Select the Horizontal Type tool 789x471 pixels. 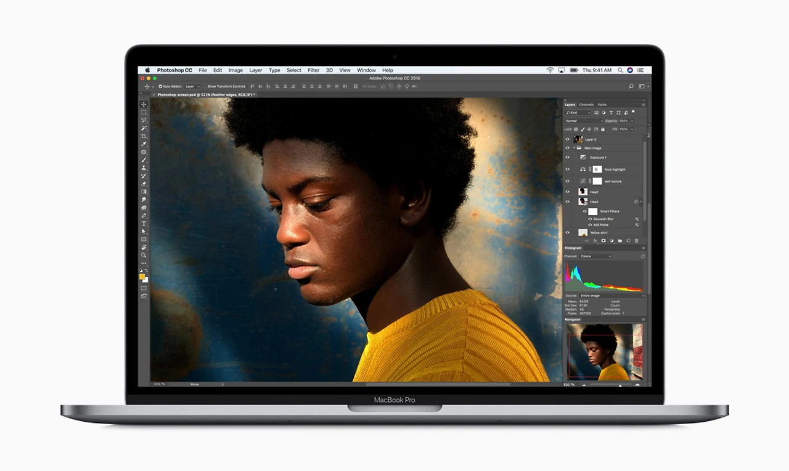coord(144,223)
